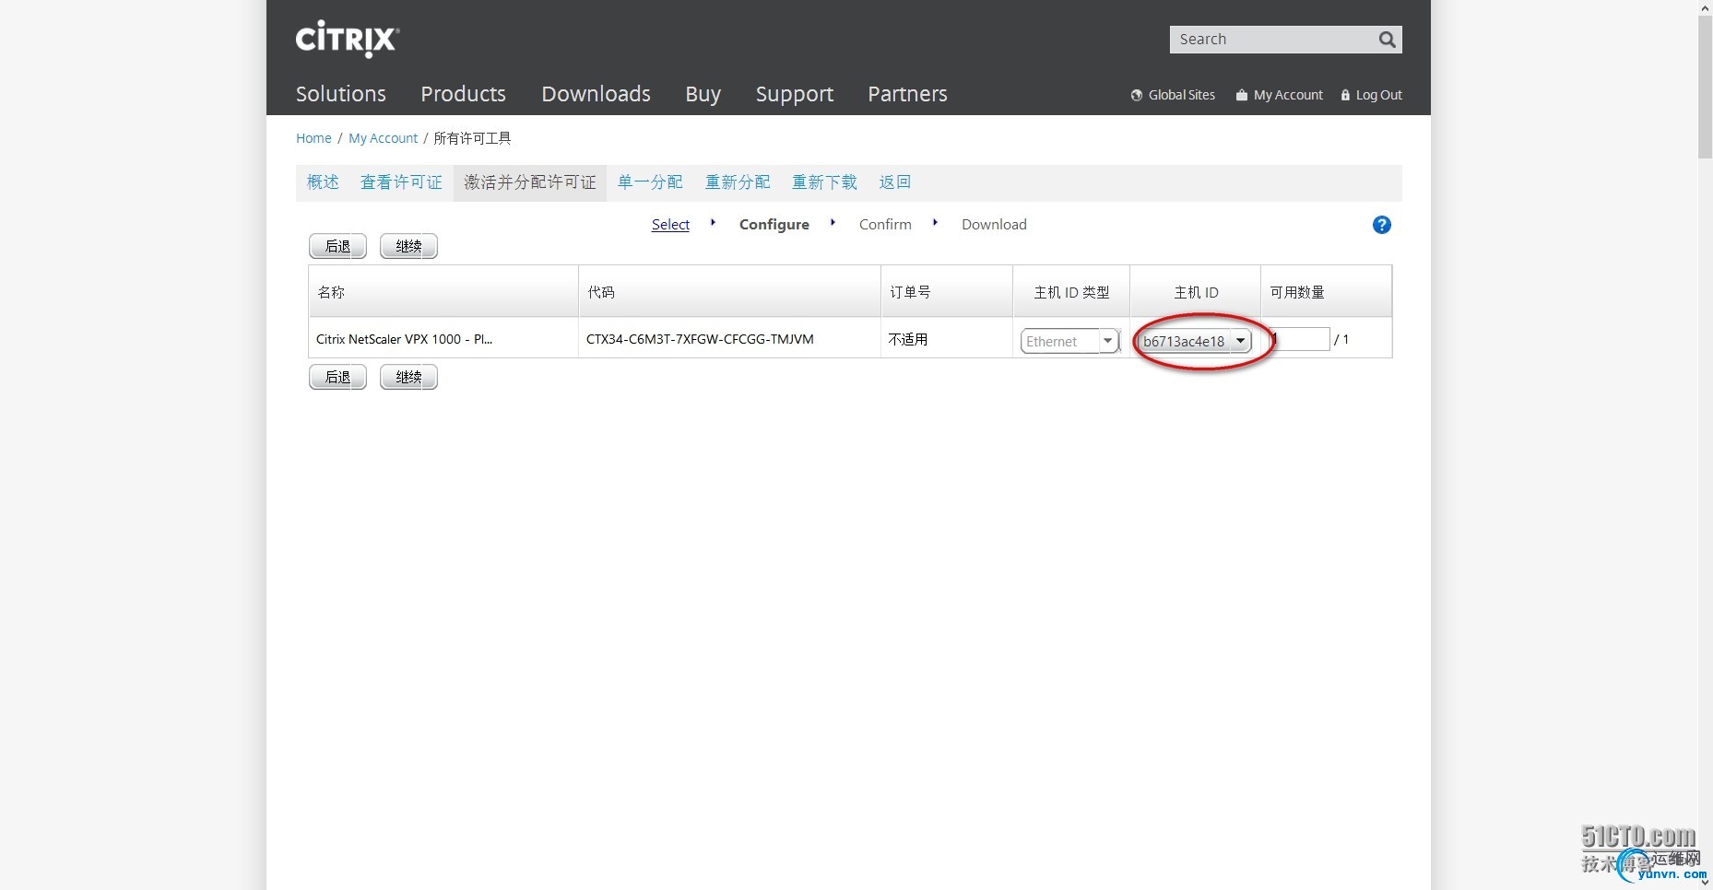1713x890 pixels.
Task: Click the 主机 ID column header
Action: pyautogui.click(x=1196, y=292)
